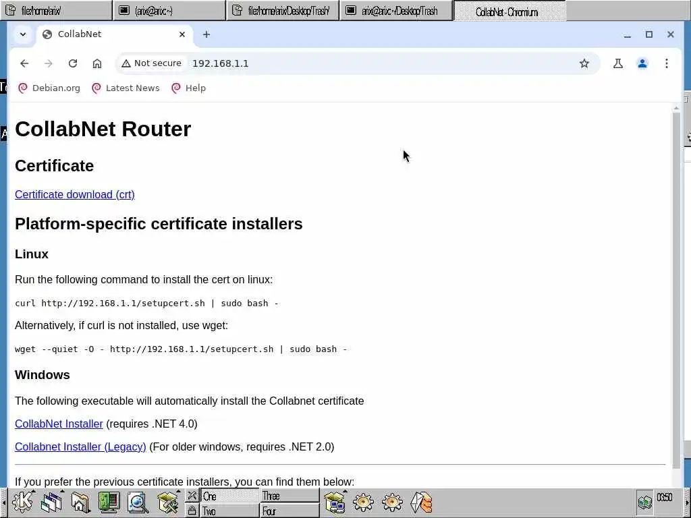Screen dimensions: 691x518
Task: Click the logout X icon in panel
Action: tap(192, 496)
